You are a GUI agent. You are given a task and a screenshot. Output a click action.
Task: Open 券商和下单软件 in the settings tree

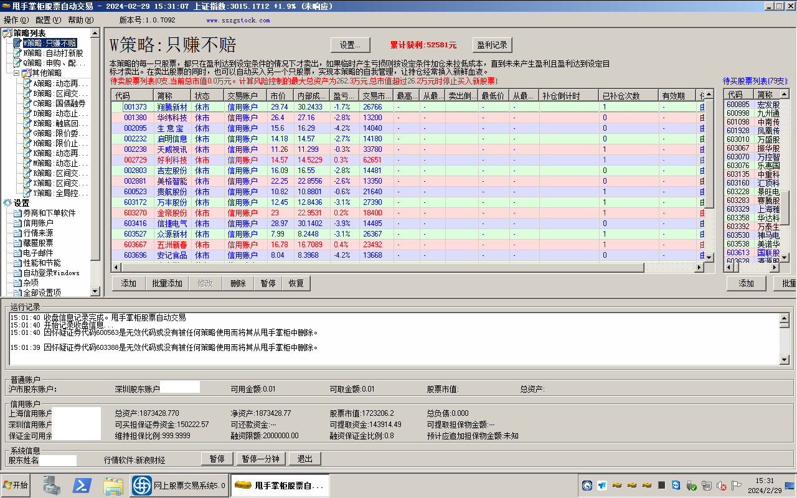click(x=49, y=213)
